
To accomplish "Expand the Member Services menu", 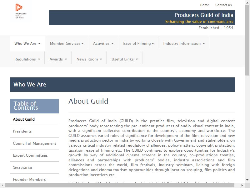I will click(67, 44).
